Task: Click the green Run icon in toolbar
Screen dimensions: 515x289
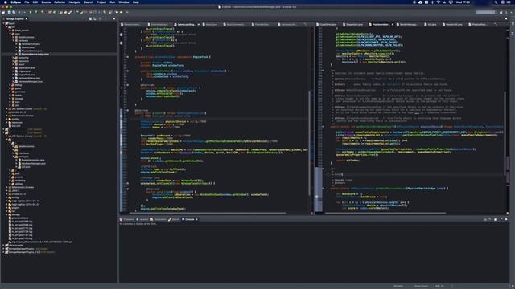Action: coord(36,12)
